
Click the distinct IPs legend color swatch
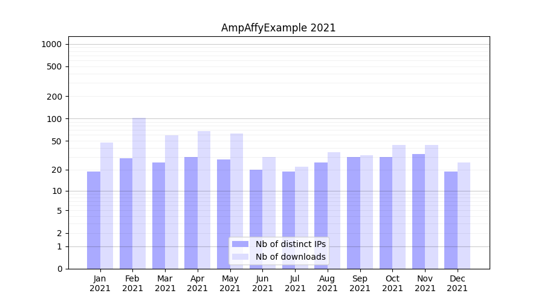tap(240, 244)
